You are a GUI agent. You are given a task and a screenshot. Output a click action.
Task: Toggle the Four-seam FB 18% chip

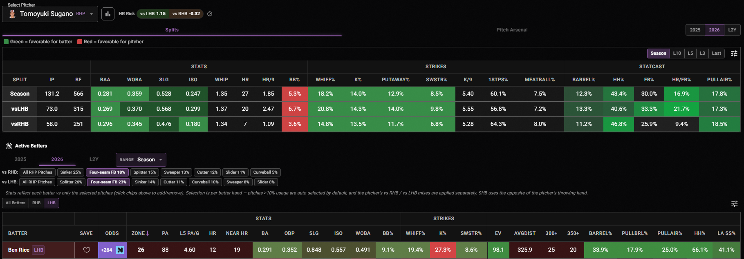click(107, 172)
